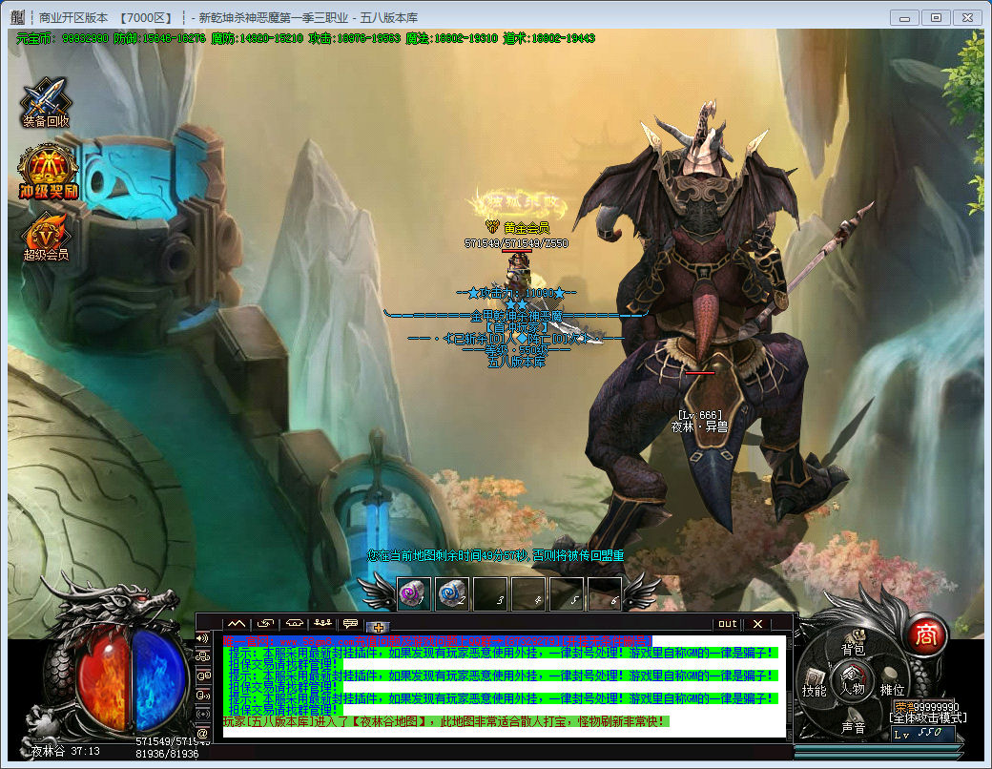Click the out button on chat panel
992x769 pixels.
pos(728,623)
